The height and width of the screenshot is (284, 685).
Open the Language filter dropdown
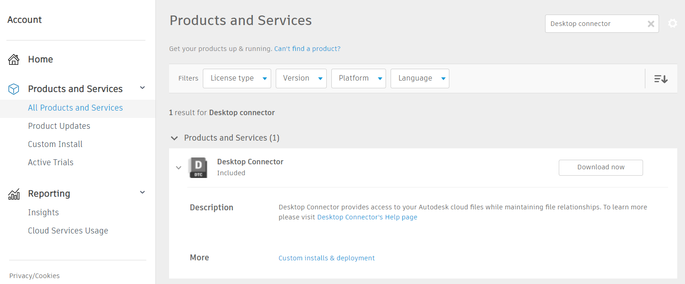pos(419,78)
